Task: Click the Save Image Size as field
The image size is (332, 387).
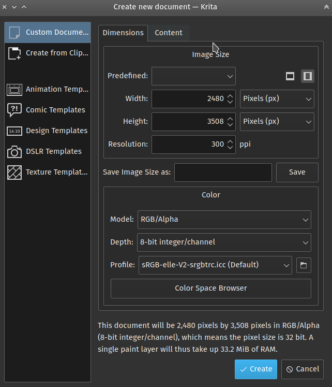Action: pyautogui.click(x=223, y=173)
